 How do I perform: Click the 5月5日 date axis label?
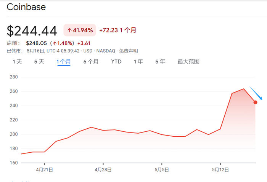(162, 170)
